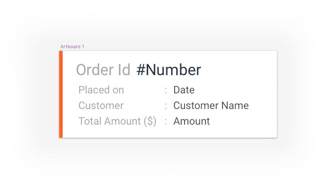Click the word "Id" in the heading
Image resolution: width=333 pixels, height=185 pixels.
coord(124,70)
